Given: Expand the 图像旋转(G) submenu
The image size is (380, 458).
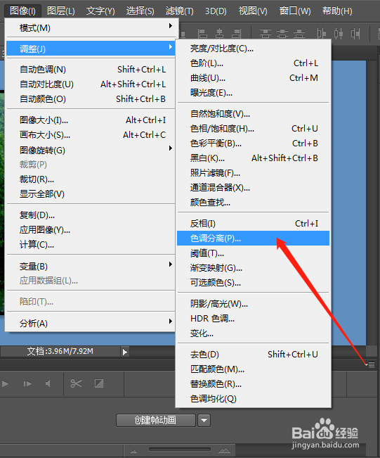Looking at the screenshot, I should coord(91,150).
